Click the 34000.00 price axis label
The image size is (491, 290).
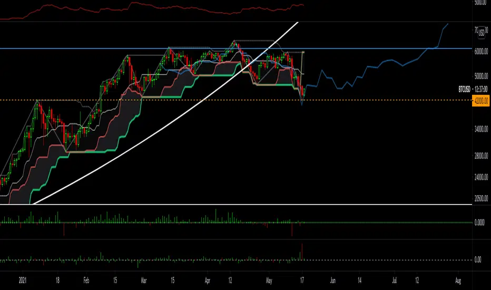click(481, 129)
